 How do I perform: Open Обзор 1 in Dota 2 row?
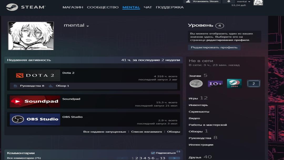62,86
